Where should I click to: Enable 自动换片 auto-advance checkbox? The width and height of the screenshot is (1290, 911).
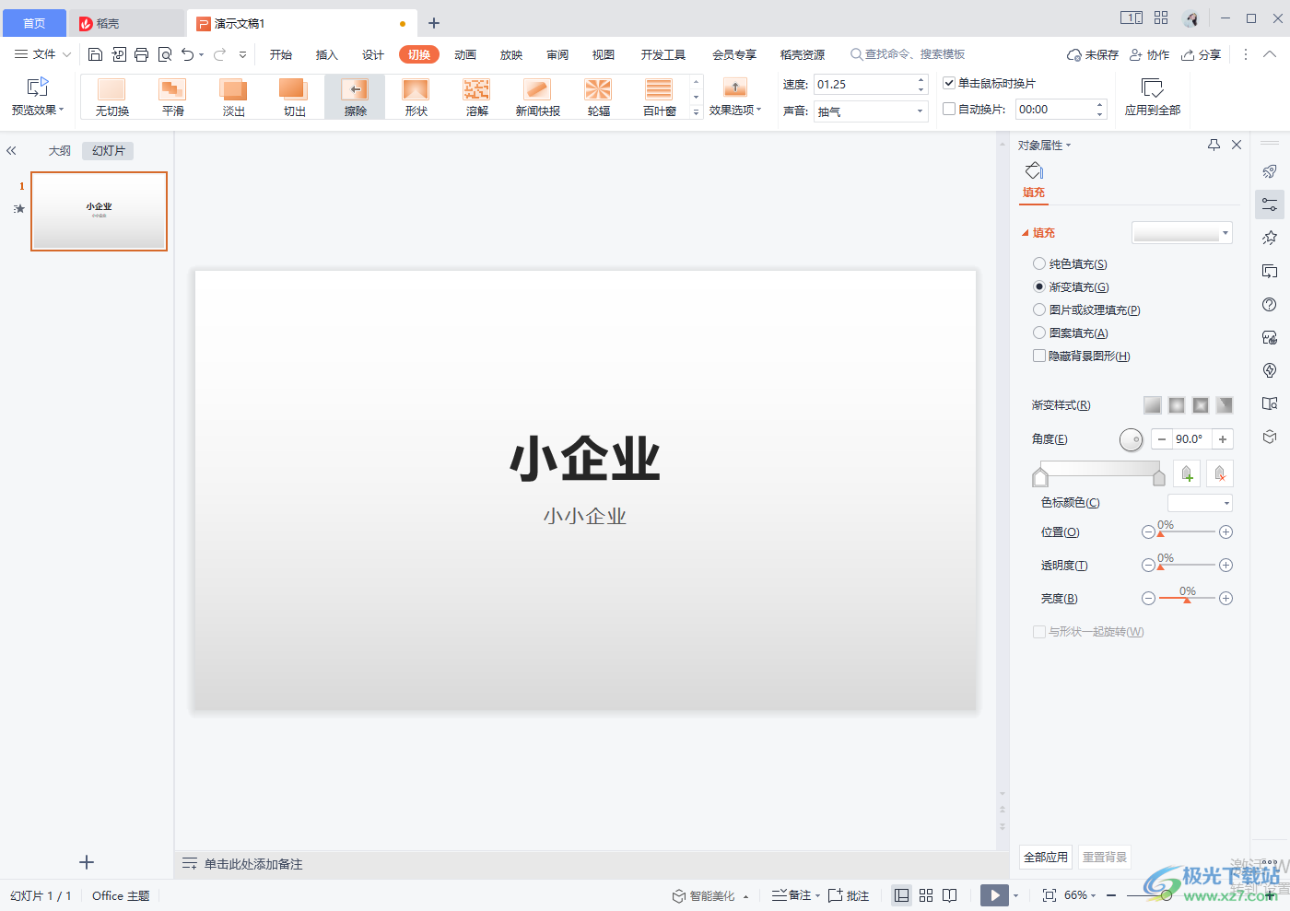949,109
